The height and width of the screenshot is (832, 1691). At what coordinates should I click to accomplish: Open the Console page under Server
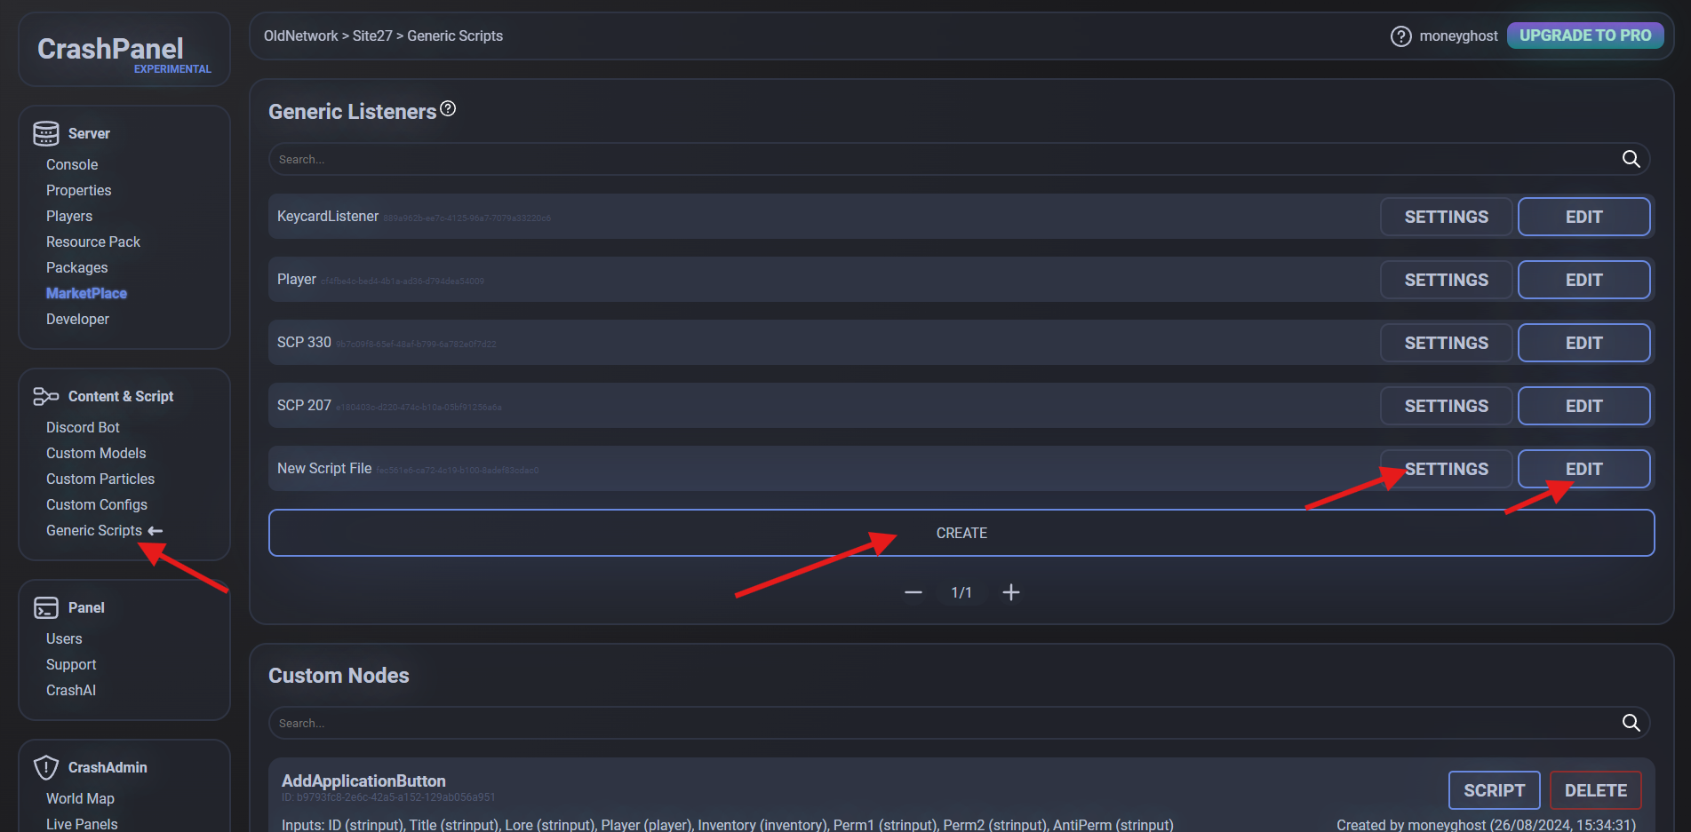tap(72, 164)
